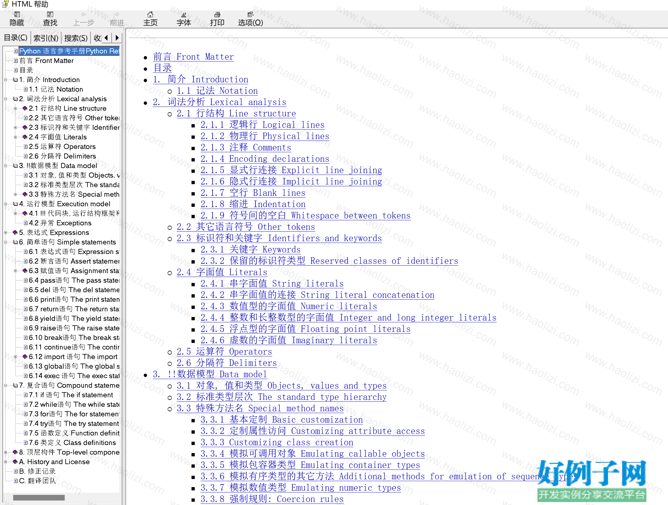This screenshot has width=668, height=505.
Task: Select 3.2 标准类型层次 tree item
Action: click(74, 185)
